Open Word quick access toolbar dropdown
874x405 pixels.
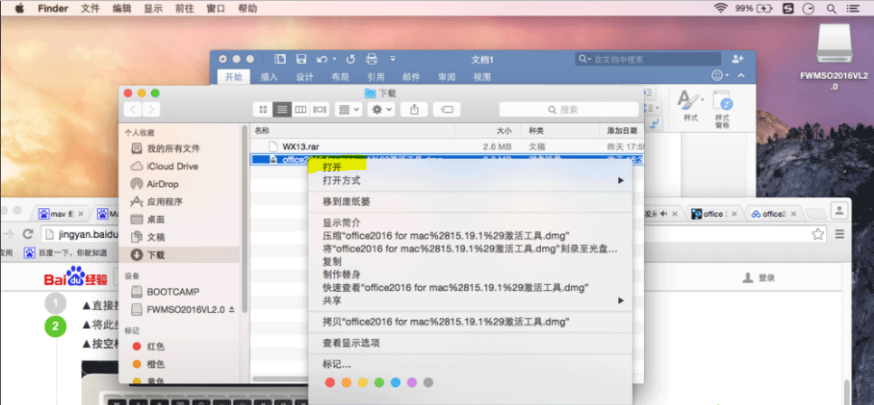[x=393, y=59]
